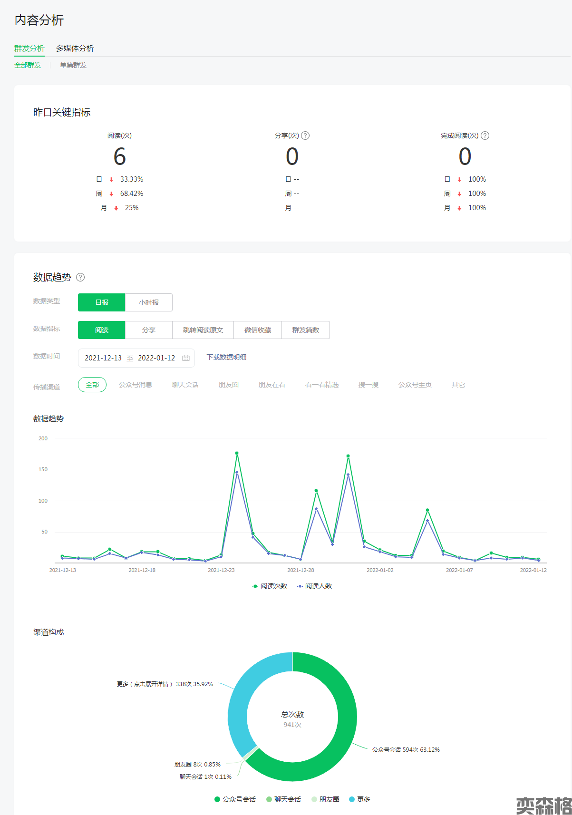Select 分享 data metric
The width and height of the screenshot is (572, 815).
(x=148, y=330)
